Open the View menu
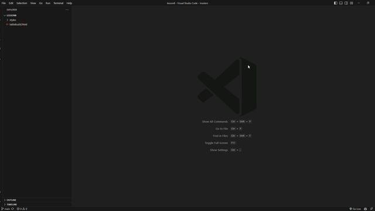This screenshot has height=211, width=375. (33, 3)
